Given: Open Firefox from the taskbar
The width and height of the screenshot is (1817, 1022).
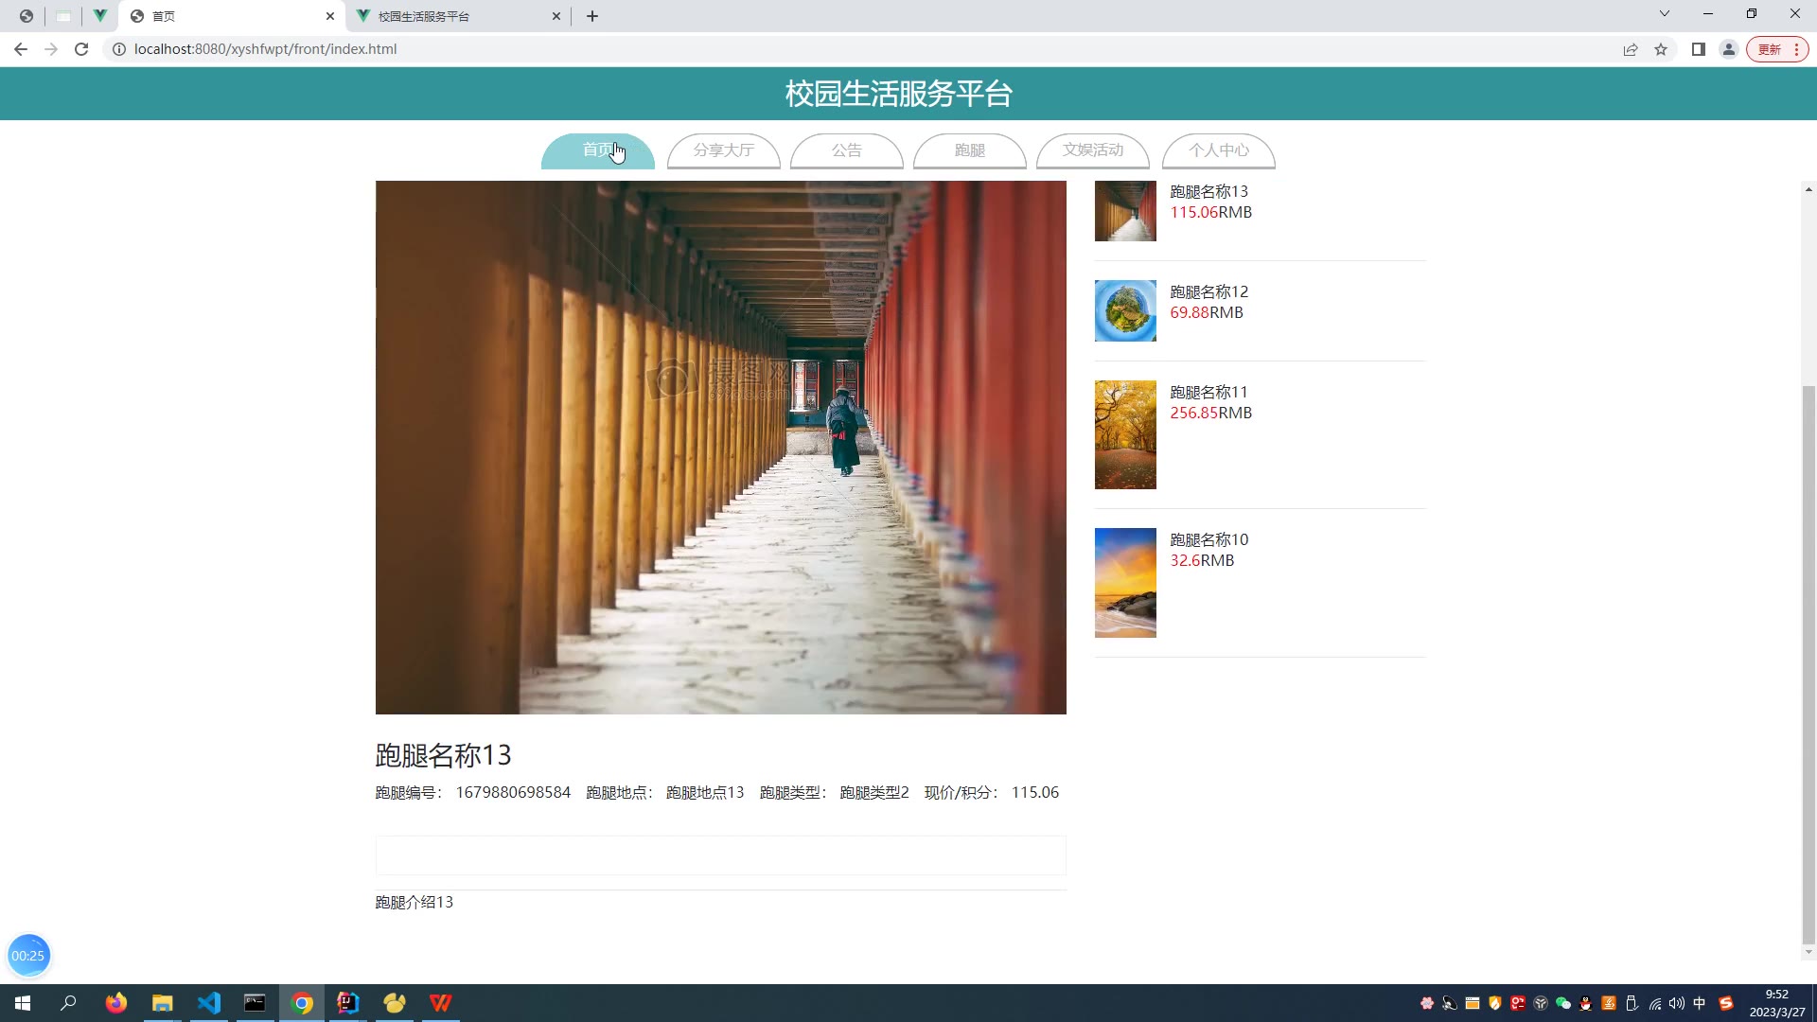Looking at the screenshot, I should click(116, 1003).
